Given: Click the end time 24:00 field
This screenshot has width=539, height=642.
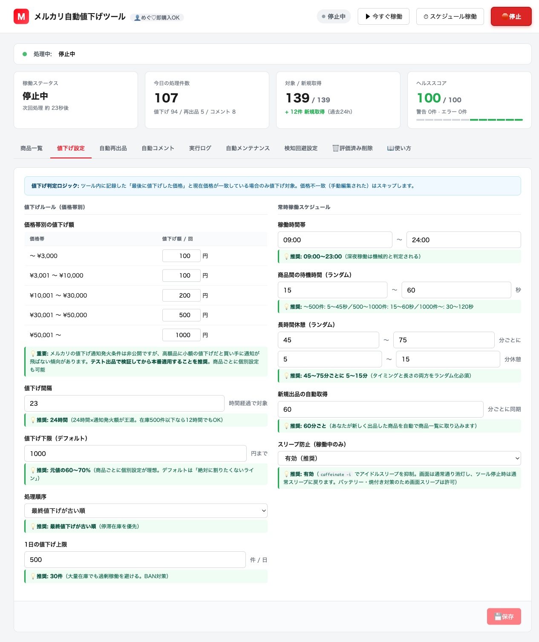Looking at the screenshot, I should point(464,240).
